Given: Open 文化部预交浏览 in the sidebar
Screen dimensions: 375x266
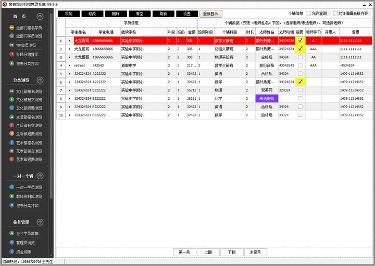Looking at the screenshot, I should [x=26, y=99].
